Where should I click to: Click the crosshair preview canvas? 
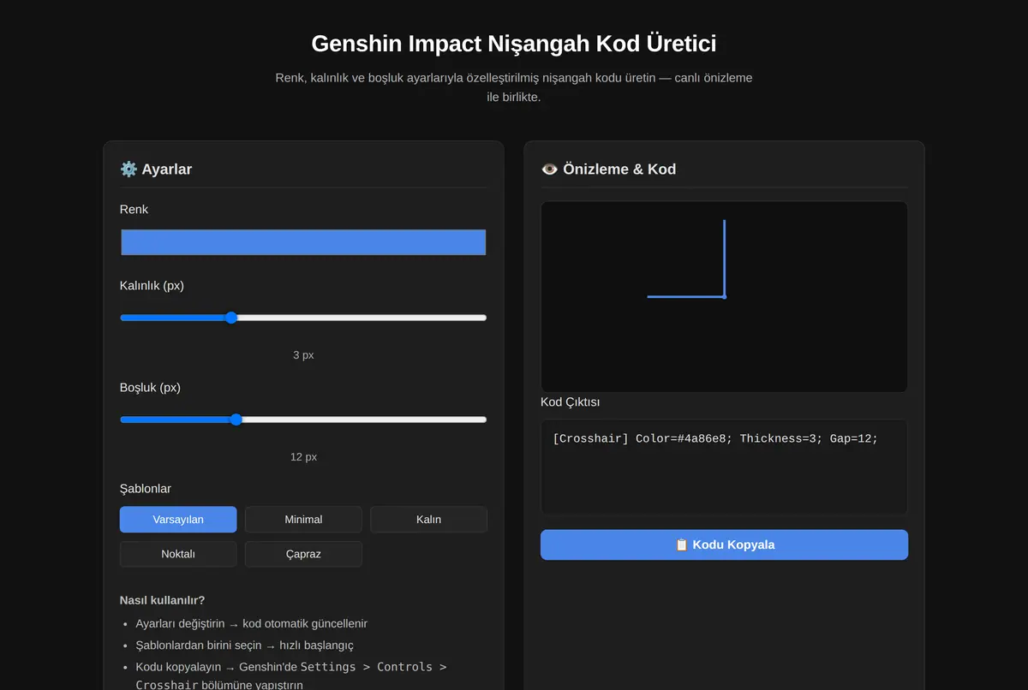(x=724, y=297)
